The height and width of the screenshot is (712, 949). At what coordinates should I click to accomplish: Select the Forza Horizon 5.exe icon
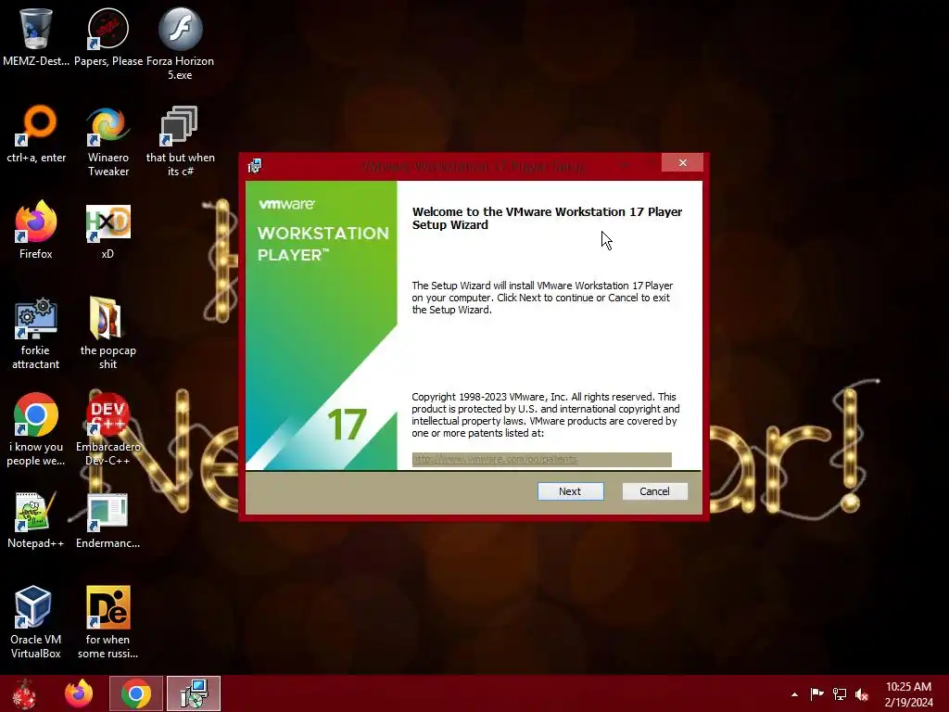pyautogui.click(x=181, y=44)
